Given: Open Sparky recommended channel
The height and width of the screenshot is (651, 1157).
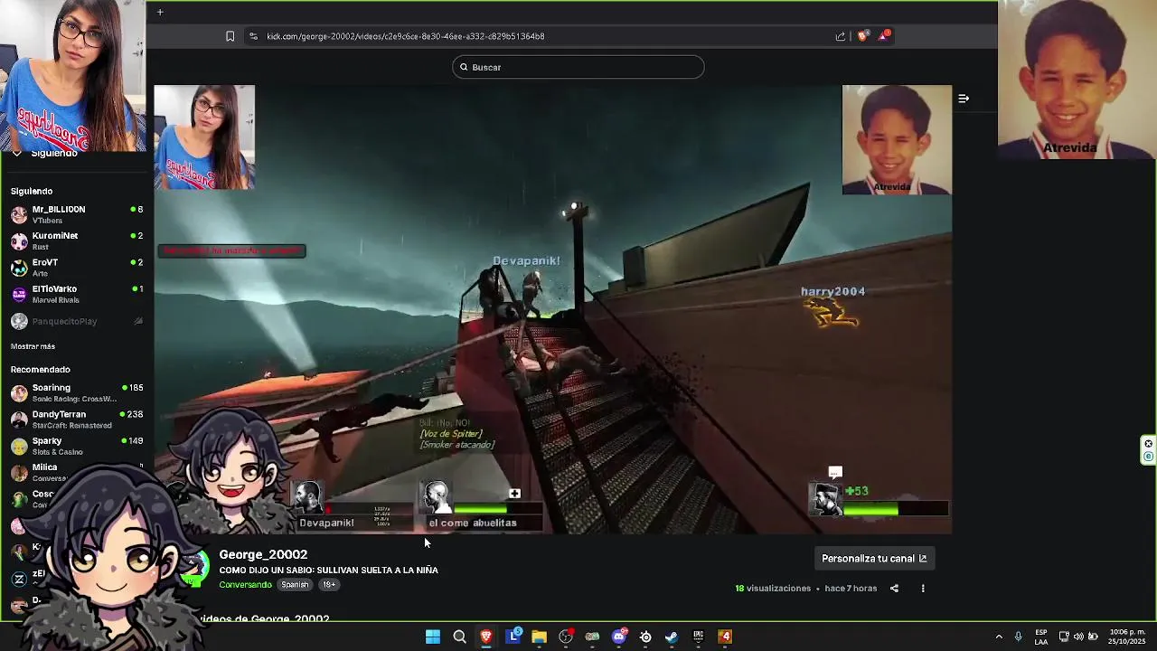Looking at the screenshot, I should tap(77, 446).
